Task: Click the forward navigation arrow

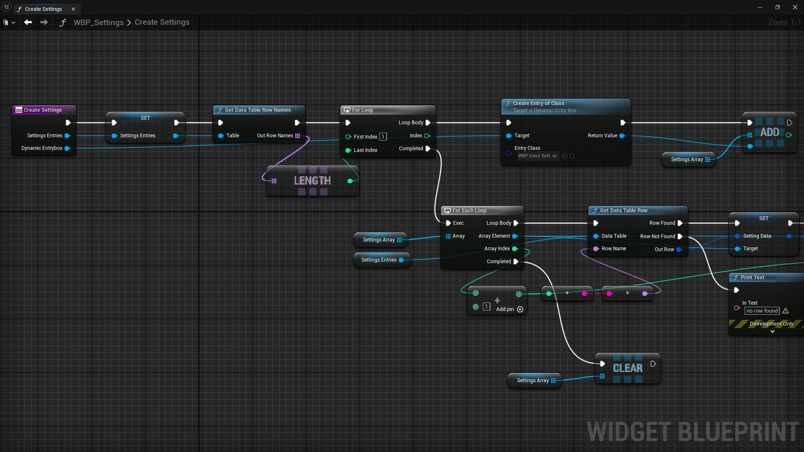Action: (x=44, y=22)
